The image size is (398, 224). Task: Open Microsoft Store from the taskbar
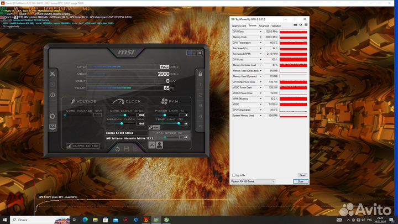[x=106, y=220]
